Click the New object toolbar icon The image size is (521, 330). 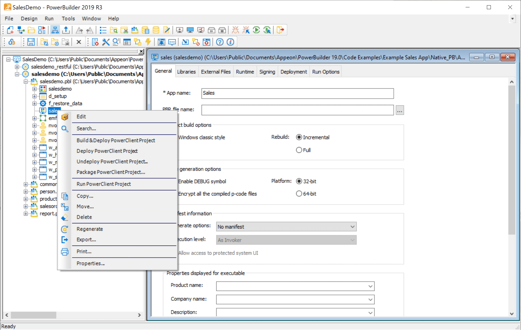[10, 30]
